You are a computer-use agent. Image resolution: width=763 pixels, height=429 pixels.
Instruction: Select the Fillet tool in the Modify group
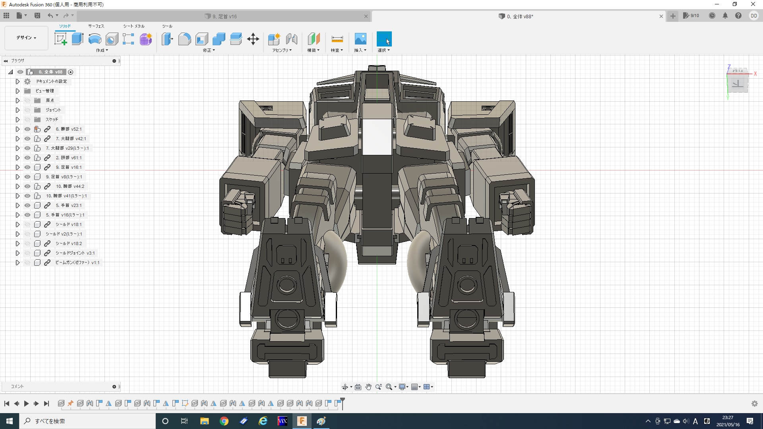[184, 39]
